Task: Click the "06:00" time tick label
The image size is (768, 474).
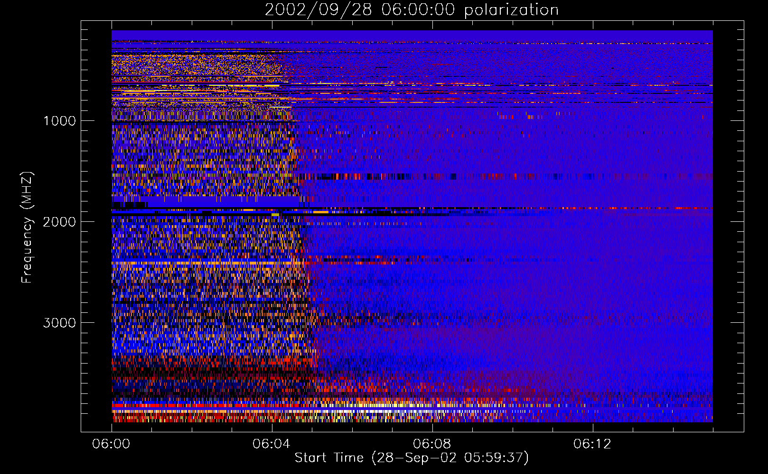Action: 111,444
